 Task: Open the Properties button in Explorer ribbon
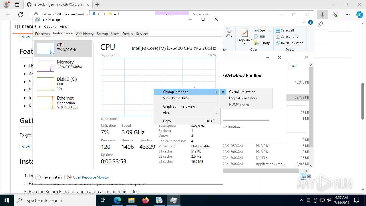click(244, 37)
